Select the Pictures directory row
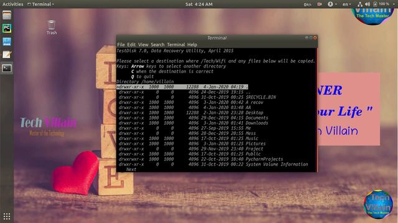398x223 pixels. point(192,144)
